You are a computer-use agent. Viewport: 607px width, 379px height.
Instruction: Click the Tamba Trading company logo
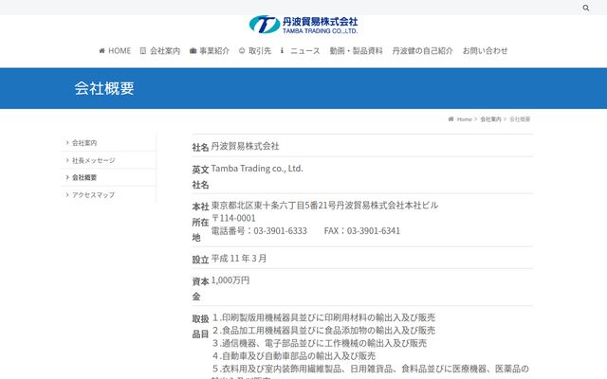(303, 25)
